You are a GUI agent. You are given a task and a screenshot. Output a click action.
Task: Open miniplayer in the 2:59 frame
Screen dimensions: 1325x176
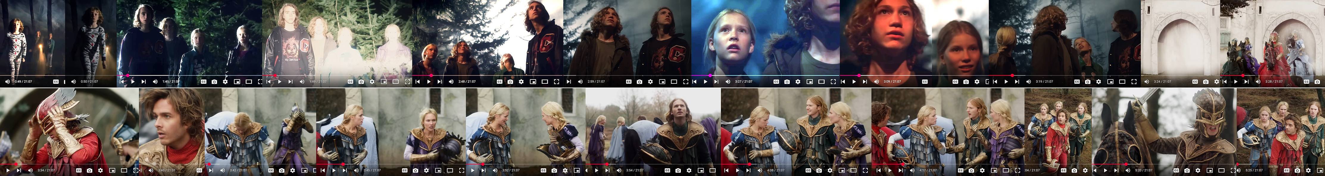(x=662, y=82)
